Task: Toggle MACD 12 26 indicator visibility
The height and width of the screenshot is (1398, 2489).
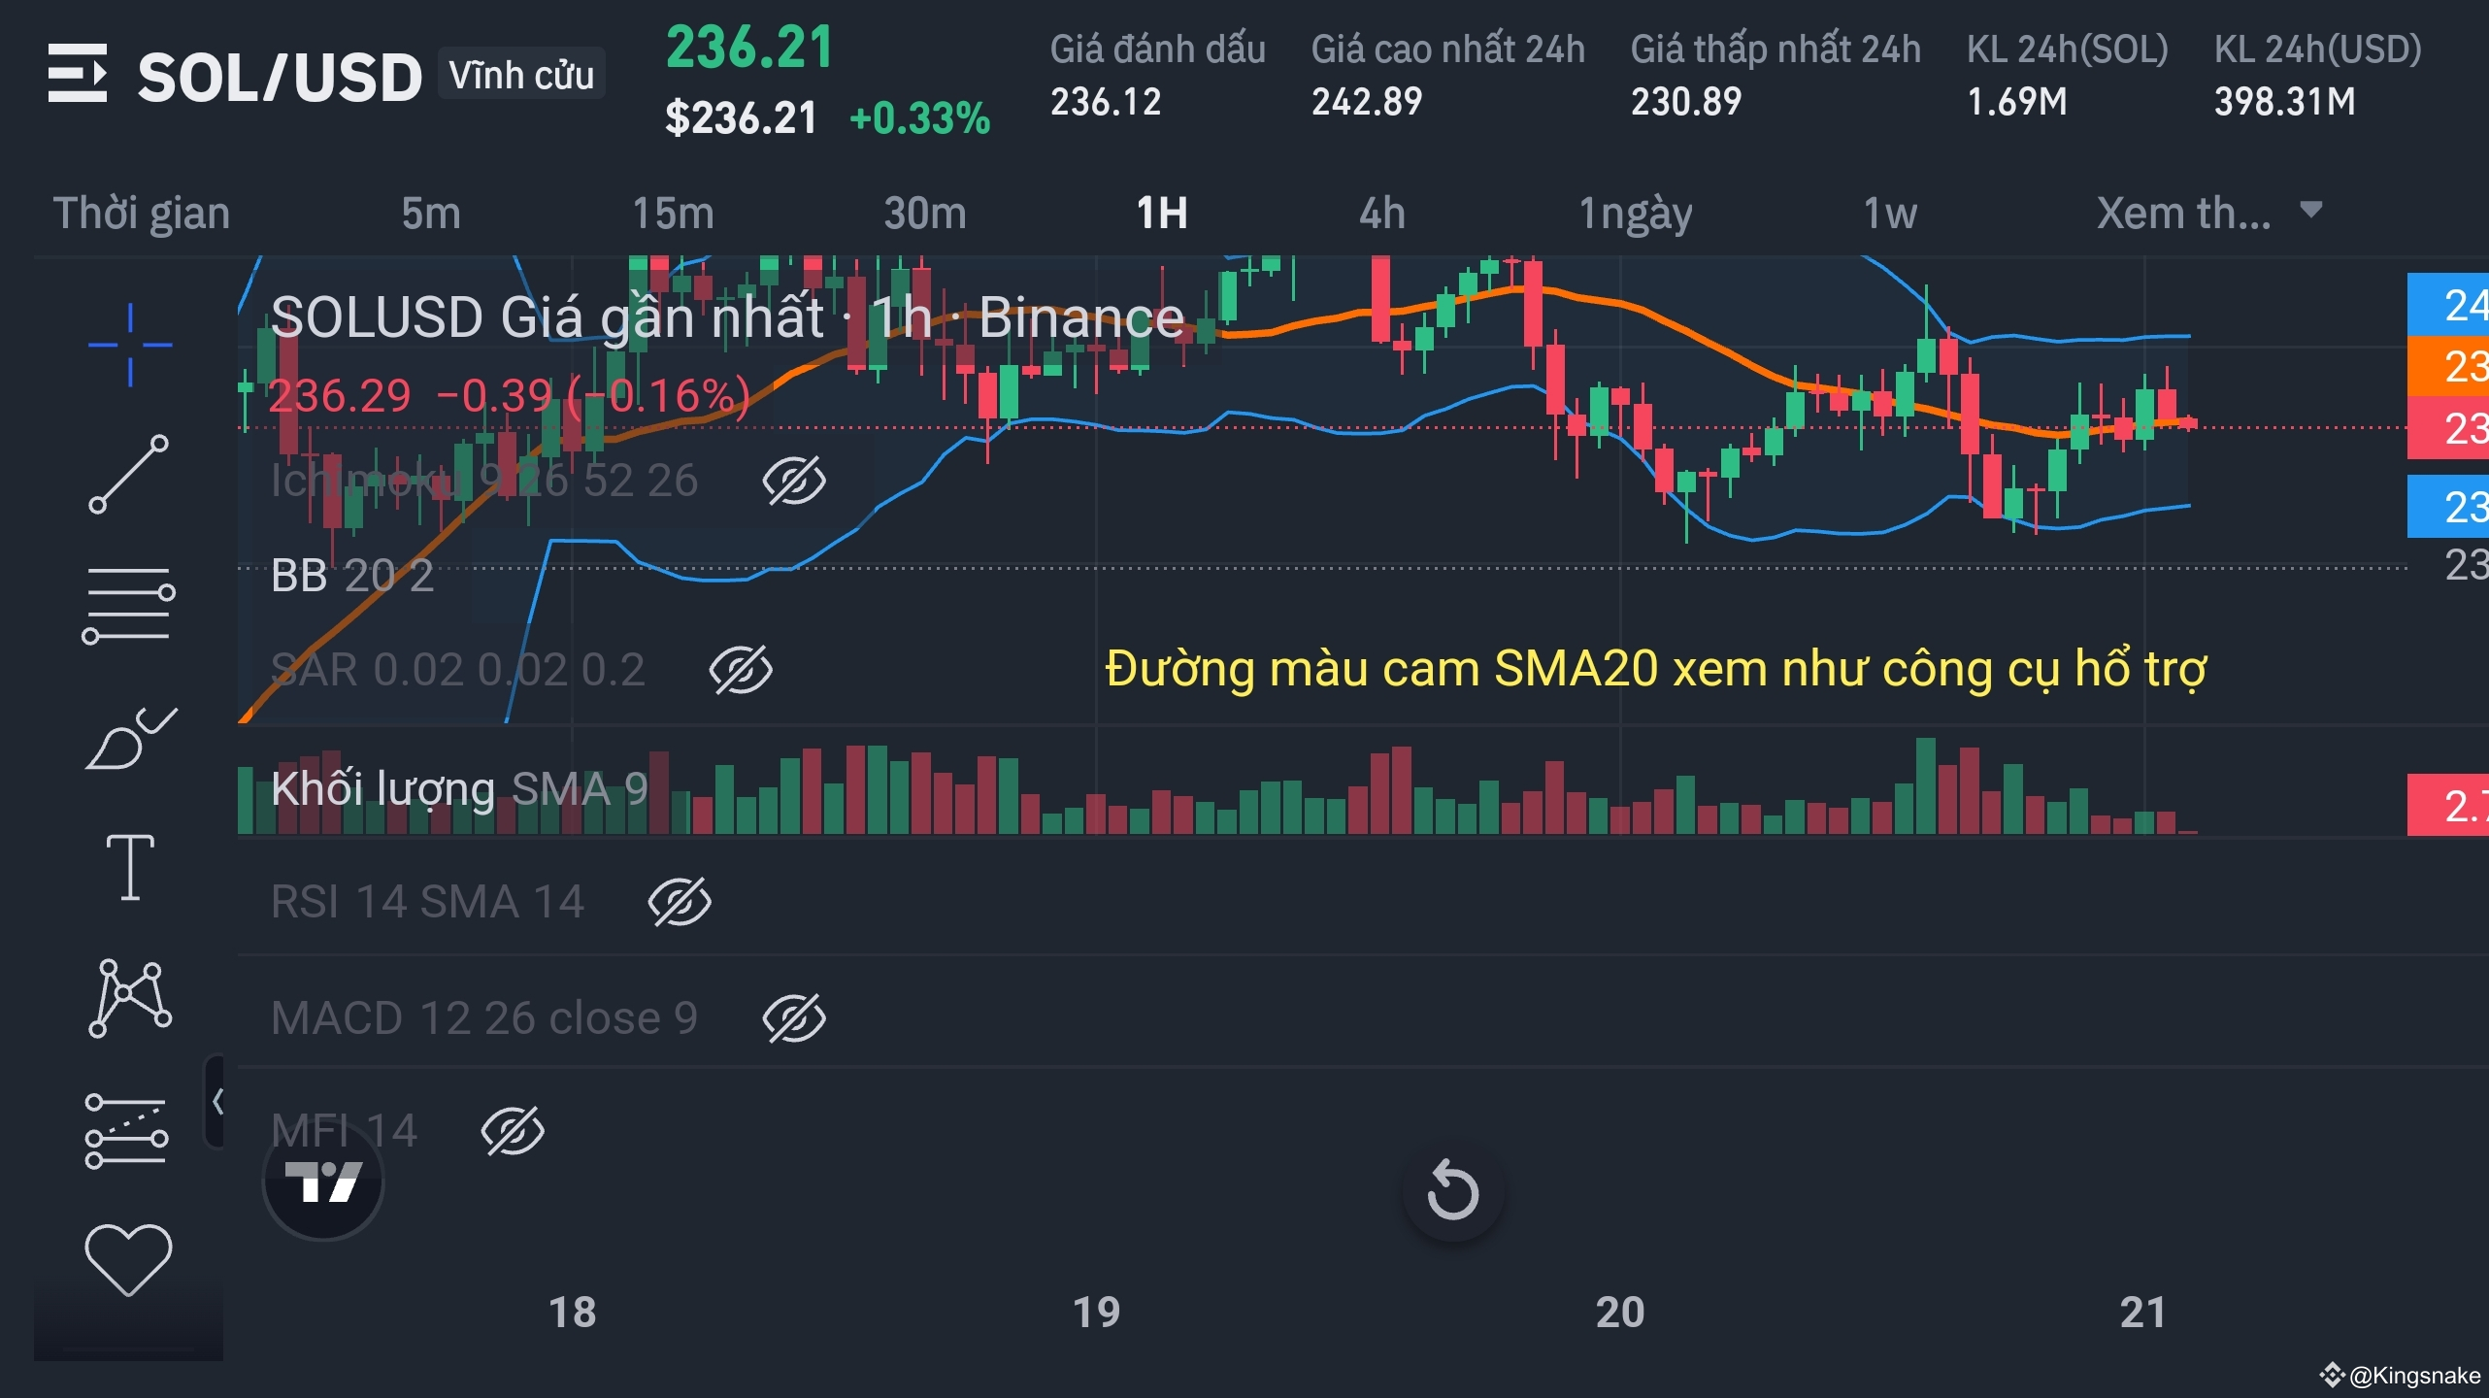Action: [x=794, y=1018]
